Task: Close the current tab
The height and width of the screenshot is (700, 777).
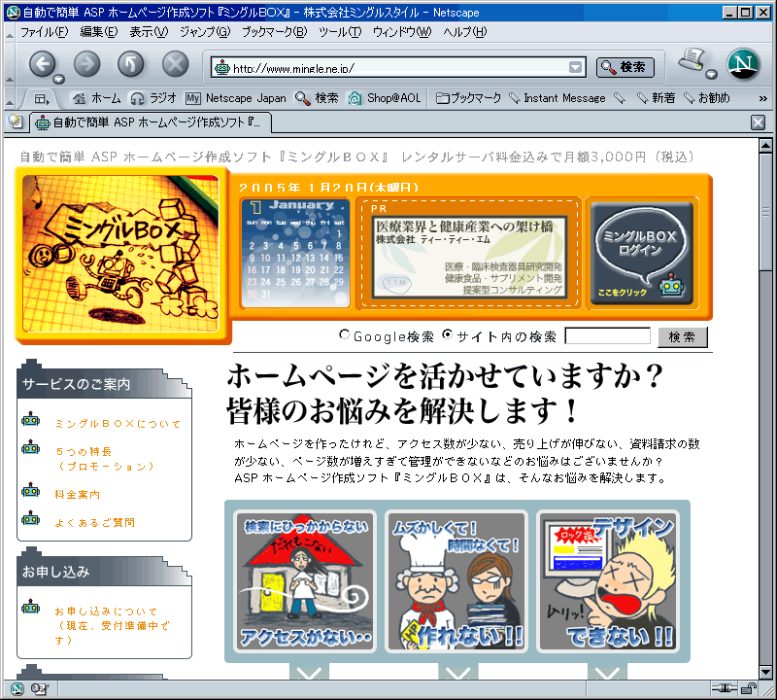Action: pos(758,122)
